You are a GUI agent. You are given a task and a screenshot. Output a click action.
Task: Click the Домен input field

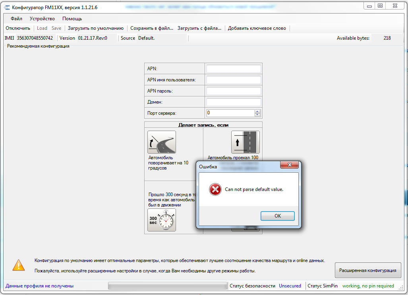[233, 102]
